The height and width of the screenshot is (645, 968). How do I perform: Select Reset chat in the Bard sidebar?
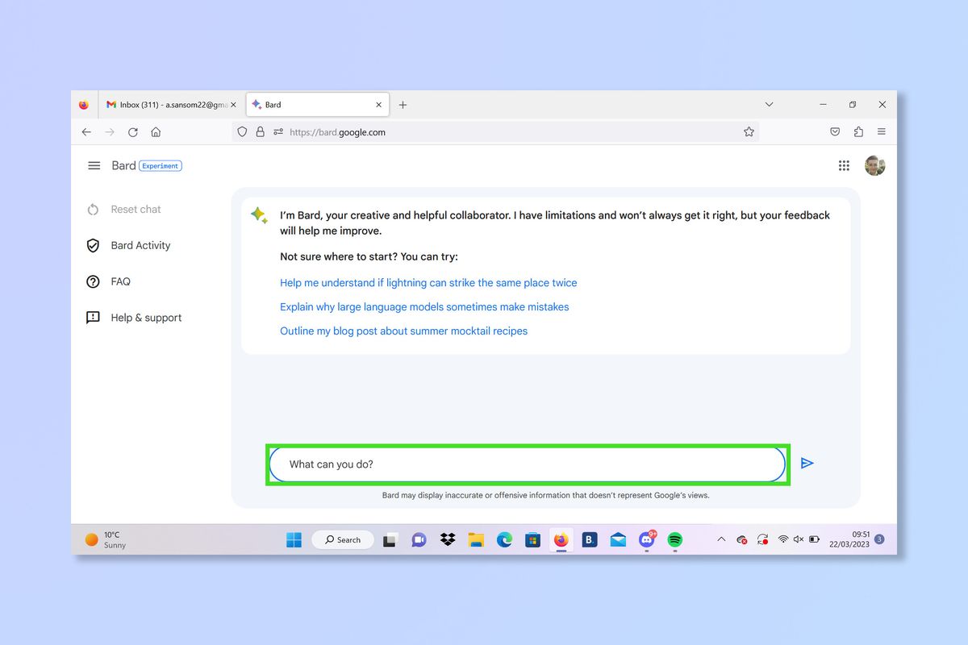pyautogui.click(x=135, y=209)
